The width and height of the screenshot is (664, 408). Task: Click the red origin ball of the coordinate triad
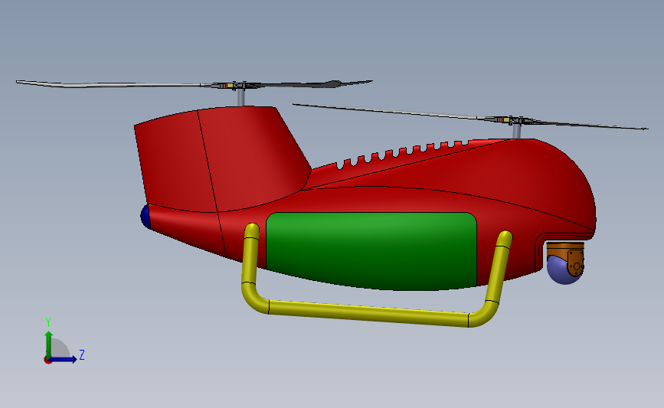tap(47, 361)
